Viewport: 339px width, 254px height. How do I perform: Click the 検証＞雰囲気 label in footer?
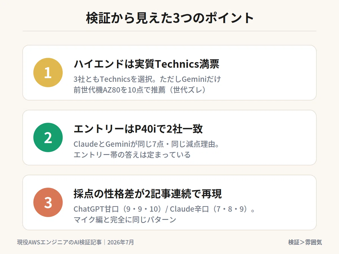pyautogui.click(x=305, y=242)
